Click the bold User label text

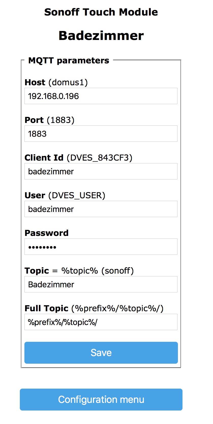pyautogui.click(x=35, y=195)
